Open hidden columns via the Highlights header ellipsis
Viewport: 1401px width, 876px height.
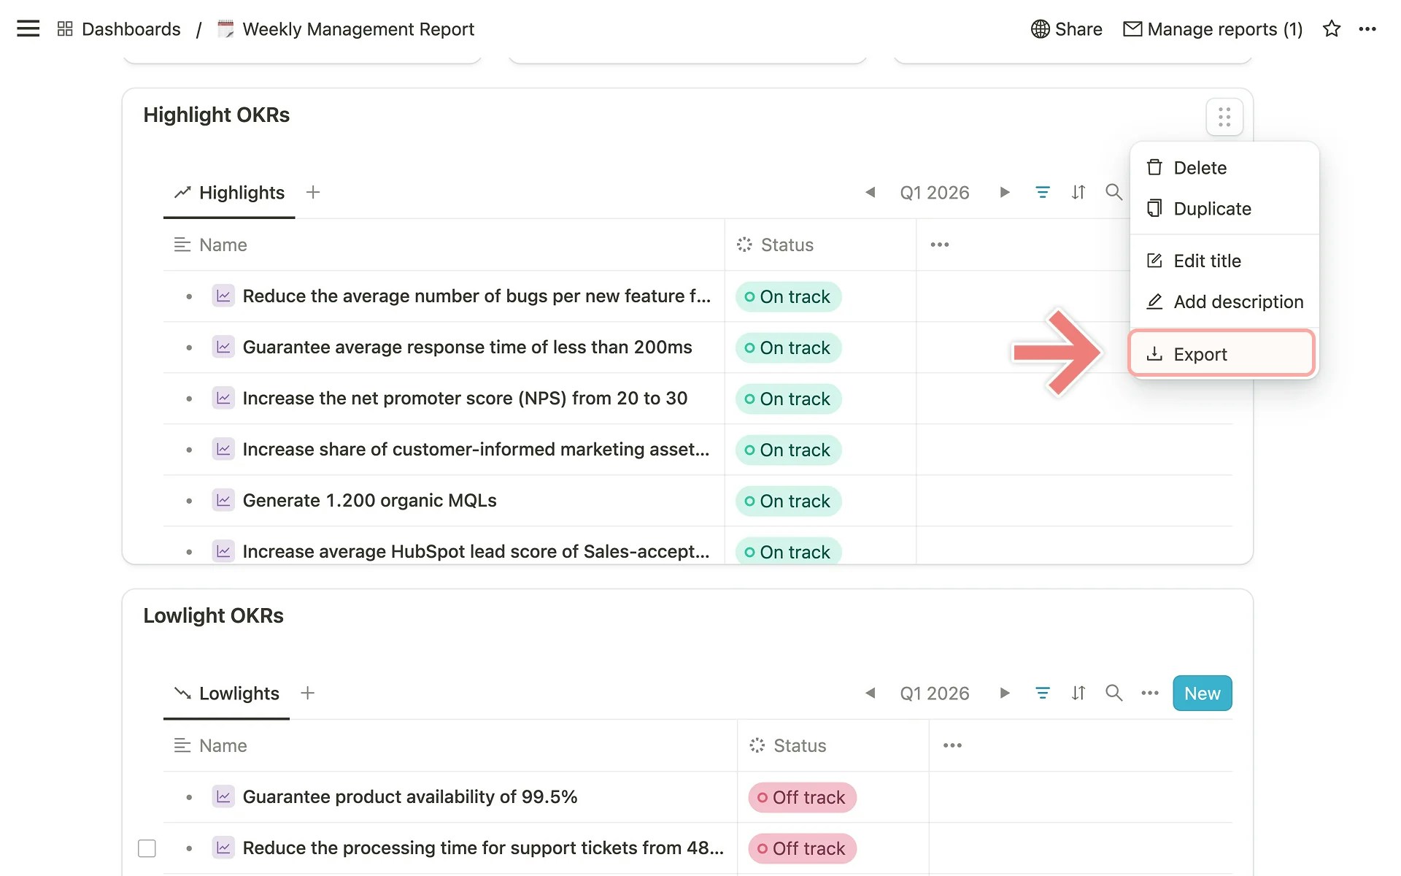939,245
